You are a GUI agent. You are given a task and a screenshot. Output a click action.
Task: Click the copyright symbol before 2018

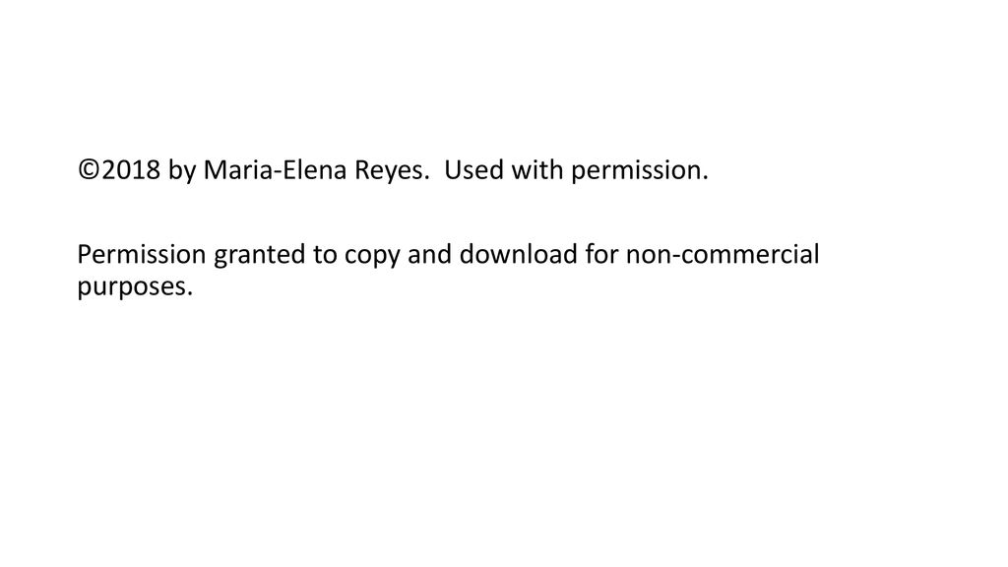[90, 170]
